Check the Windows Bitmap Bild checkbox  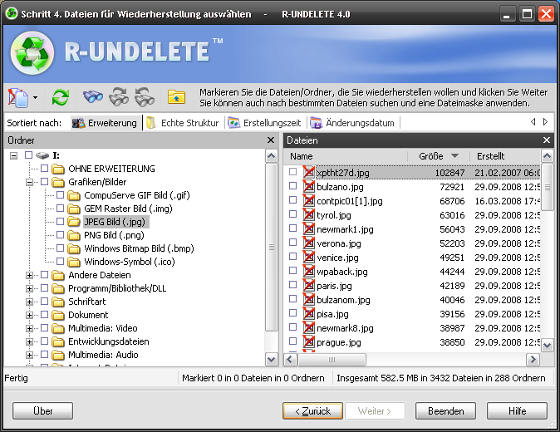pyautogui.click(x=61, y=248)
